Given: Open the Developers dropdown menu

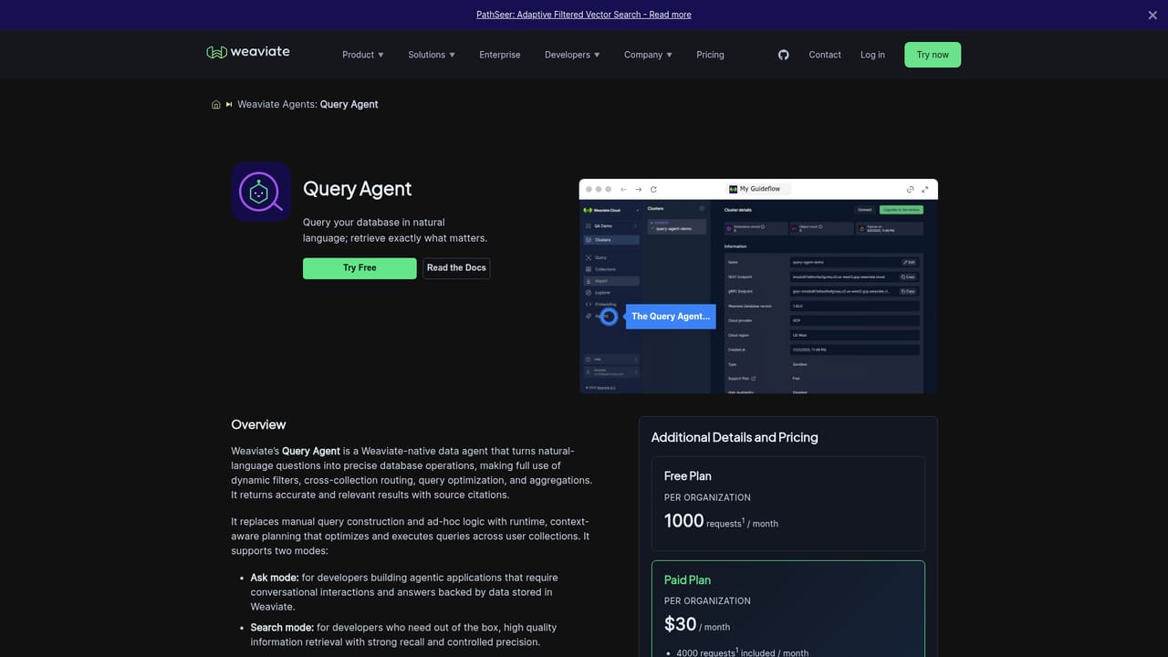Looking at the screenshot, I should point(572,55).
